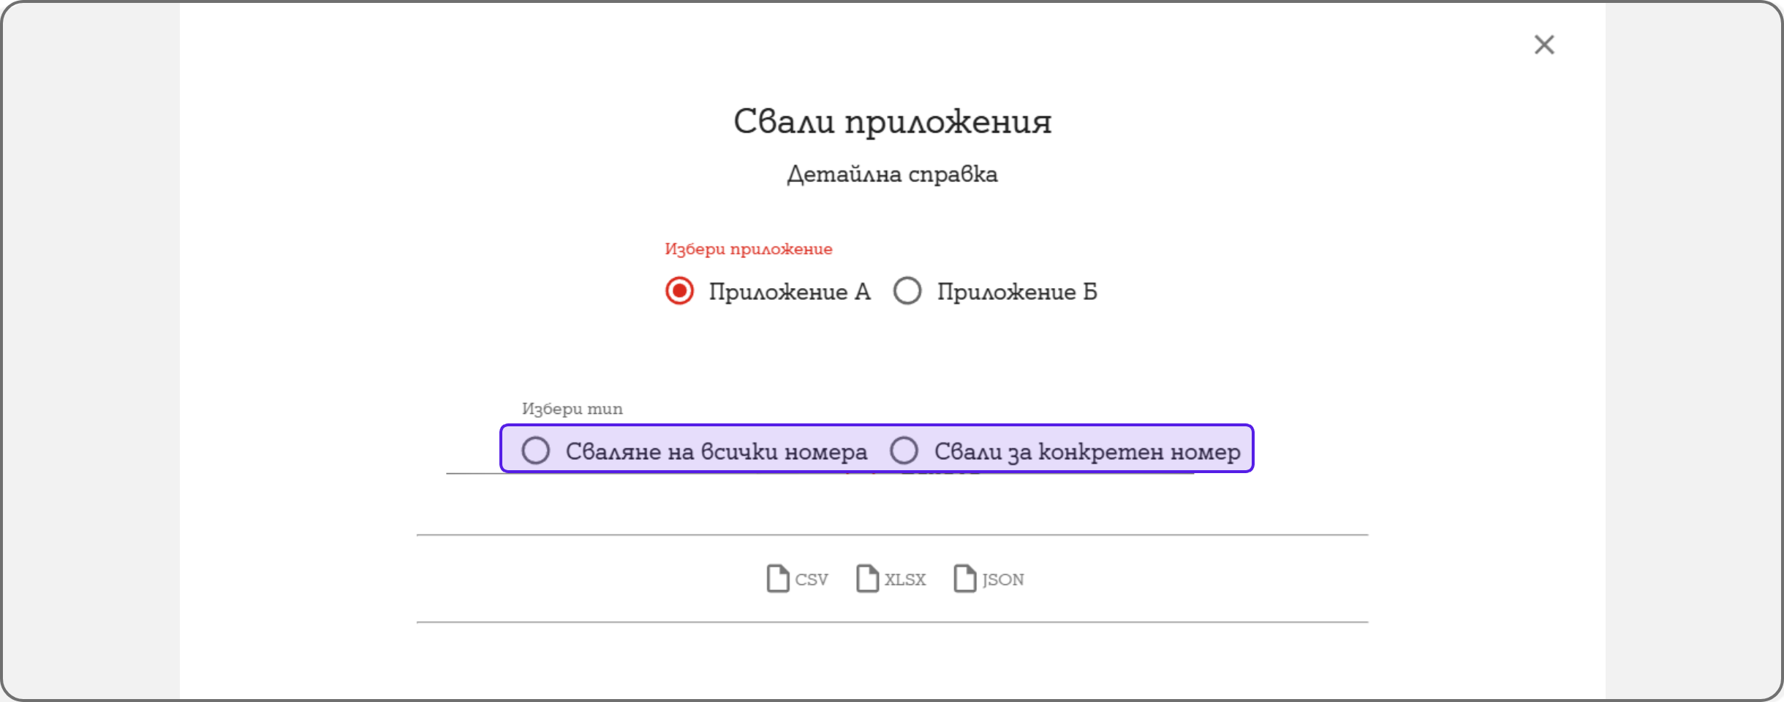The image size is (1784, 702).
Task: Download the report as CSV
Action: (797, 579)
